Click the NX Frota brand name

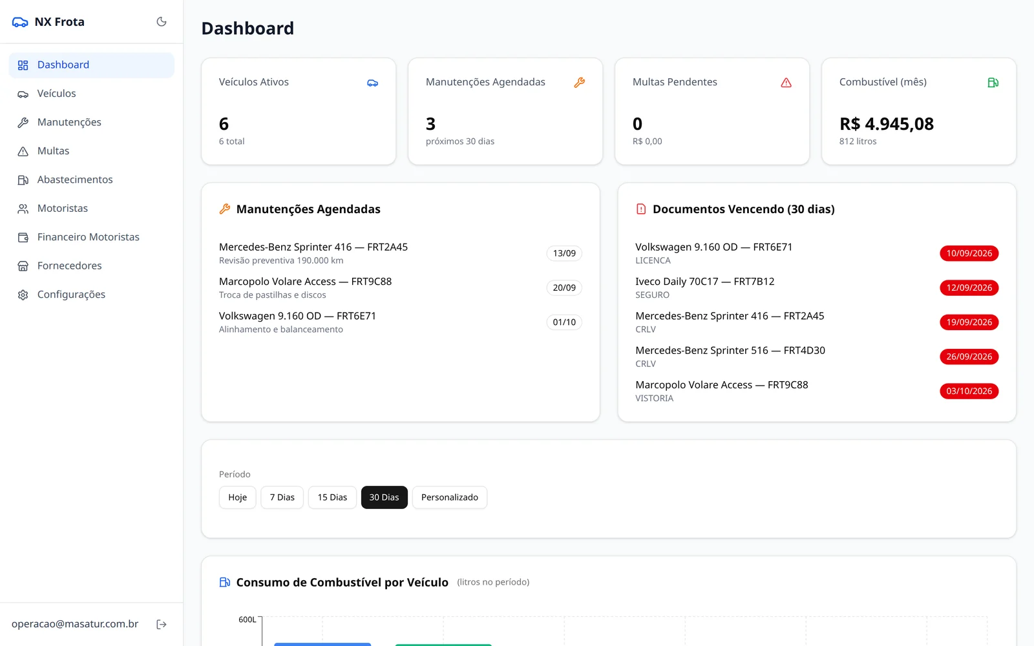pyautogui.click(x=59, y=22)
